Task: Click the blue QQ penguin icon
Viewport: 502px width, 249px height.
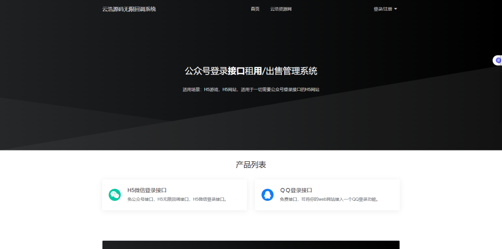Action: tap(267, 195)
